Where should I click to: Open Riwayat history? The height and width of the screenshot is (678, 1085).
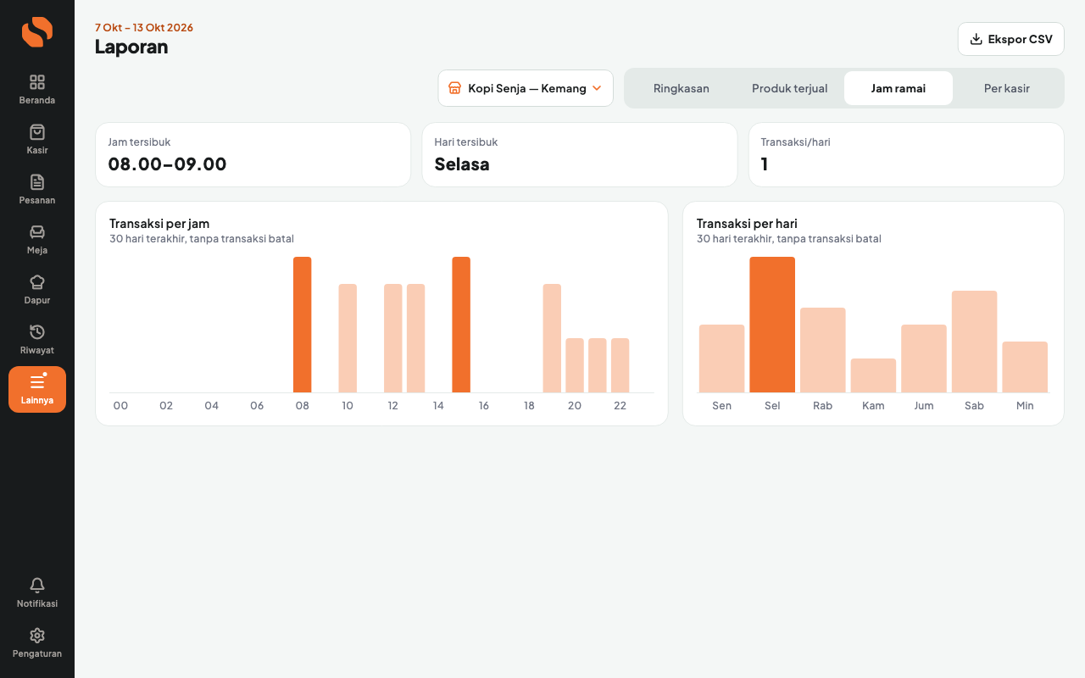pos(37,339)
